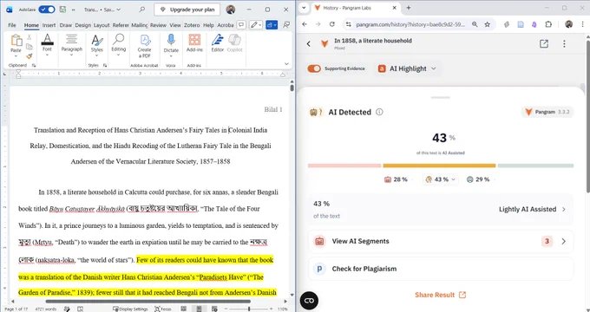The height and width of the screenshot is (312, 590).
Task: Open the Comments icon in Word ribbon
Action: pyautogui.click(x=241, y=25)
